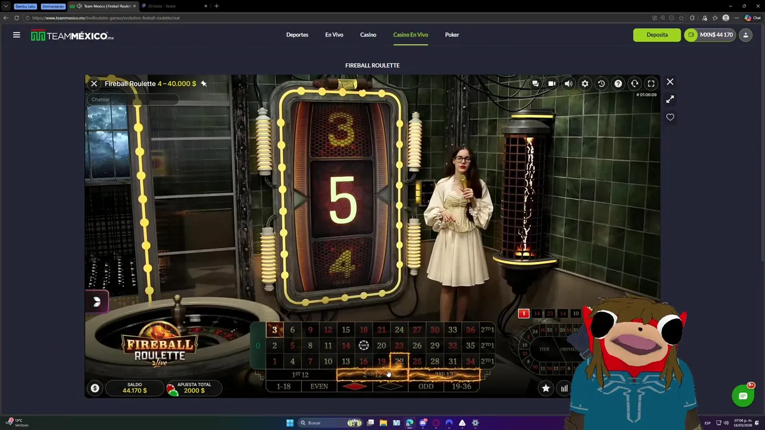
Task: Contact support via headset icon
Action: (x=635, y=84)
